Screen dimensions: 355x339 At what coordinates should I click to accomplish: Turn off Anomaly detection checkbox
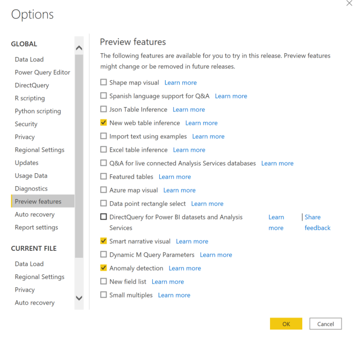coord(104,269)
